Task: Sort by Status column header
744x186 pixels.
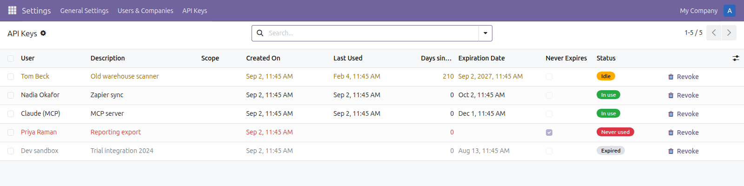Action: (606, 58)
